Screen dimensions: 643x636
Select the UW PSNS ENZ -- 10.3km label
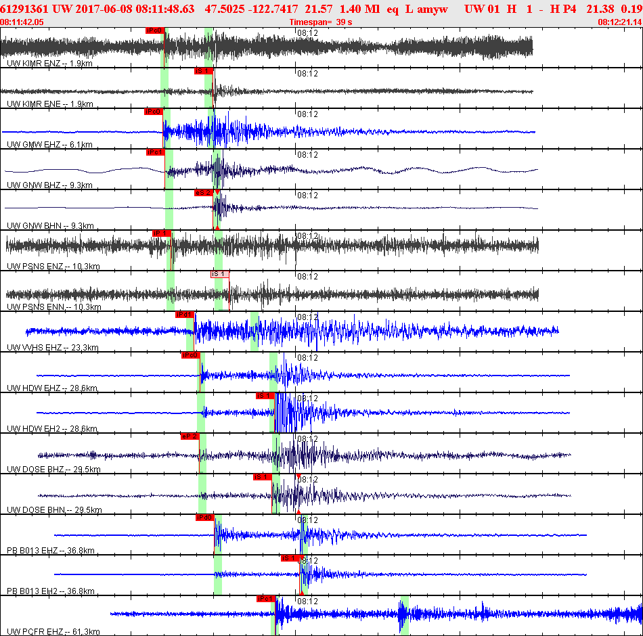(x=53, y=267)
